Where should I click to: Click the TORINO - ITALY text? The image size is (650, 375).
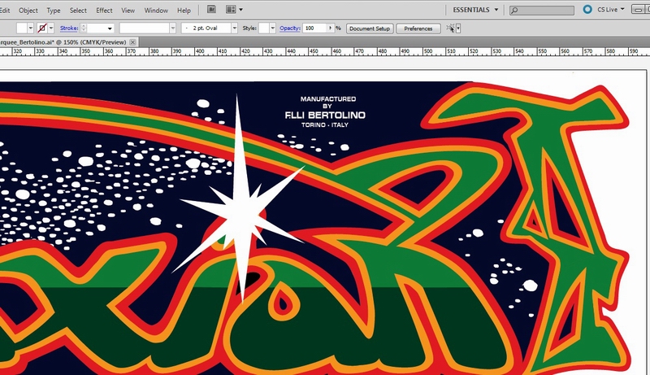324,124
